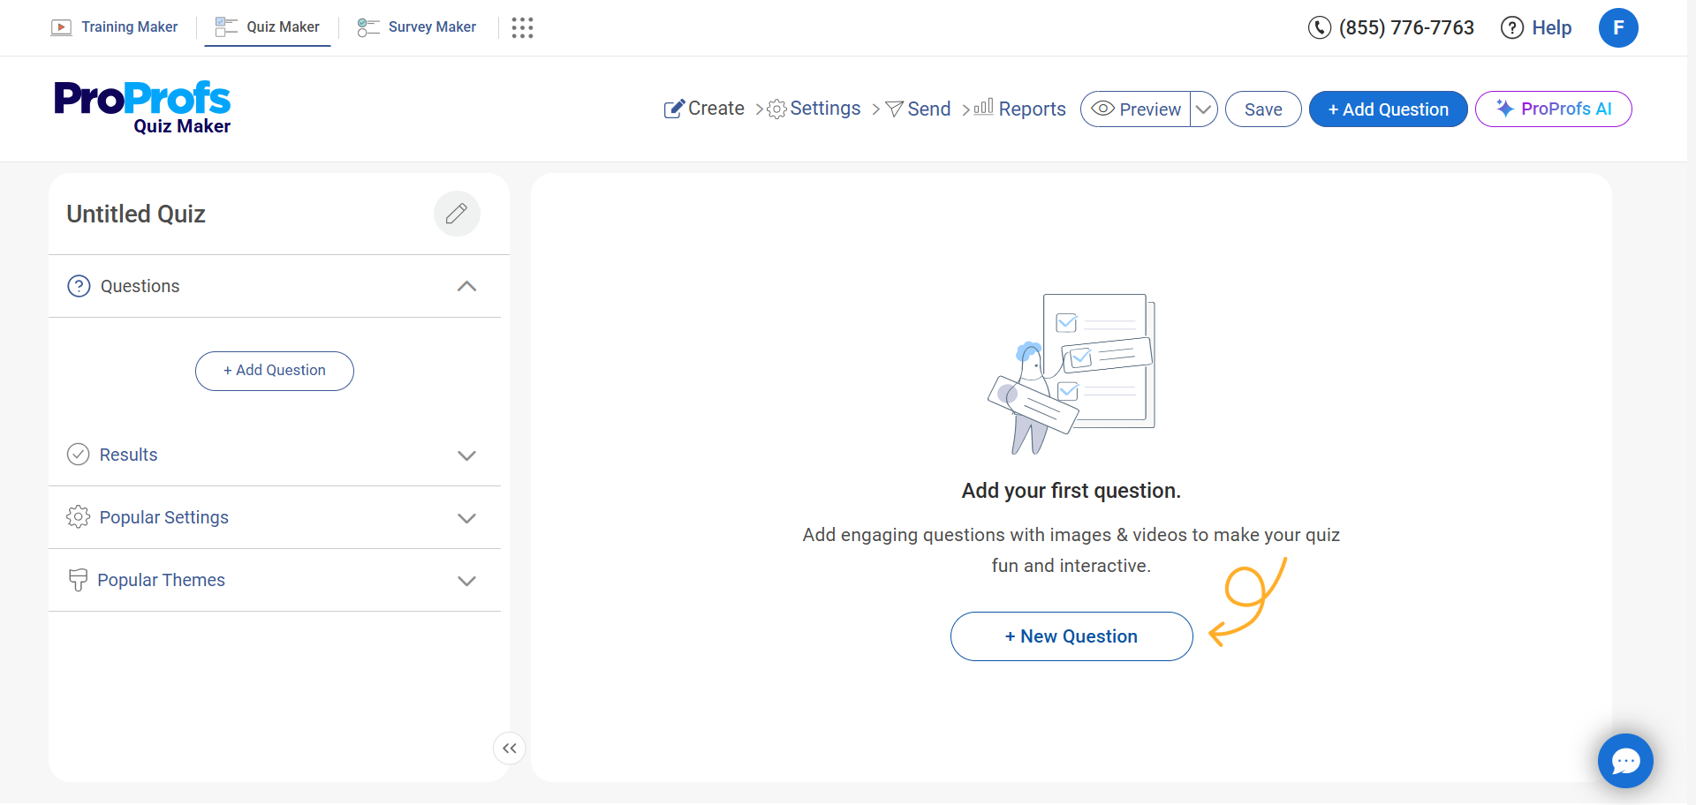Viewport: 1696px width, 805px height.
Task: Switch to Training Maker tab
Action: [x=115, y=27]
